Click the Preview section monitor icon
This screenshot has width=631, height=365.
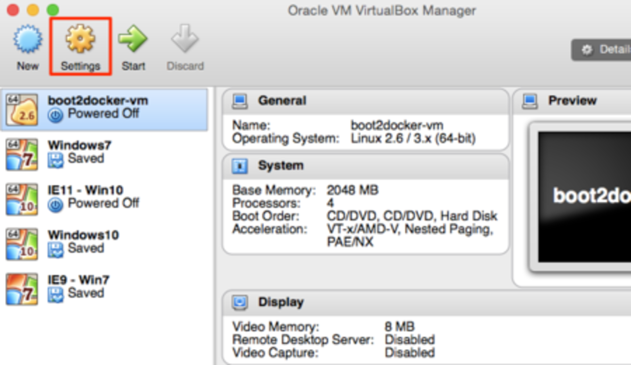(x=530, y=101)
